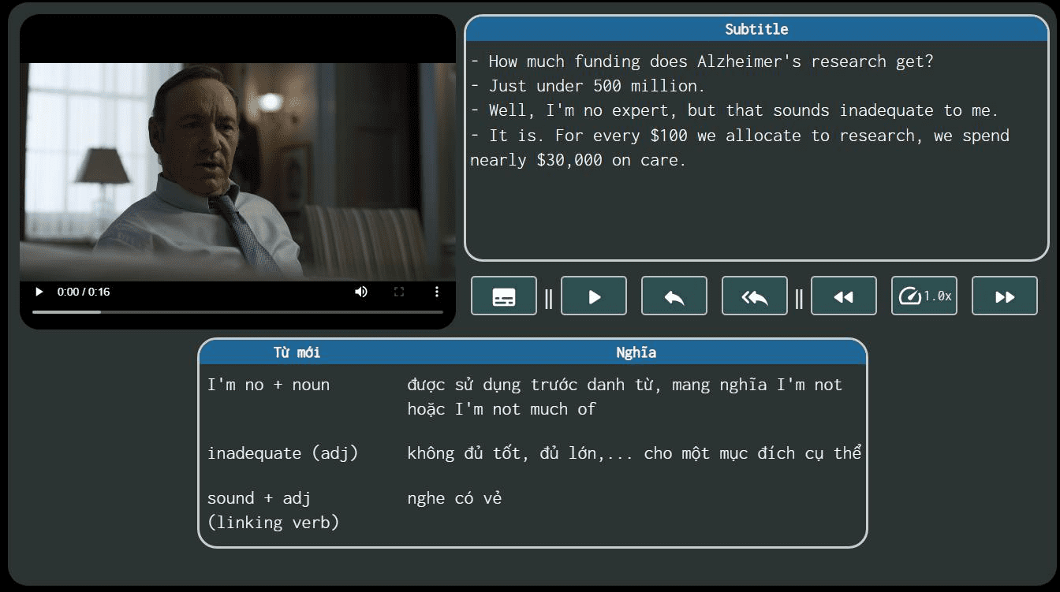Click the "sound + adj" vocabulary entry
Image resolution: width=1060 pixels, height=592 pixels.
pyautogui.click(x=259, y=498)
